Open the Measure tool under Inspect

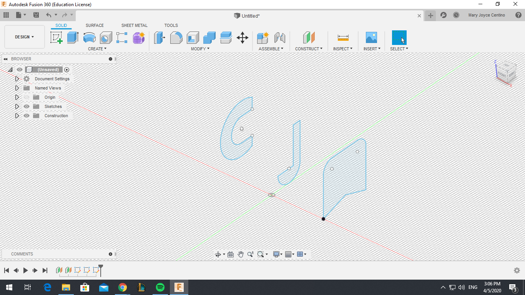click(x=342, y=37)
